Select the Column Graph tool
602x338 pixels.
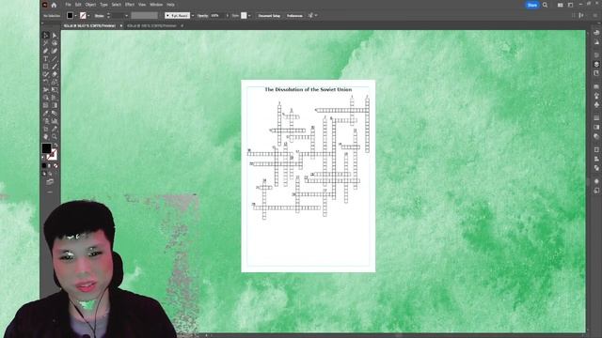[55, 121]
